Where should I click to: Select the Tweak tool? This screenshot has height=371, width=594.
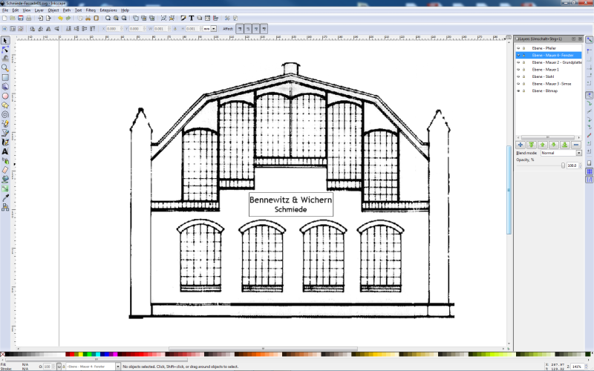(5, 59)
